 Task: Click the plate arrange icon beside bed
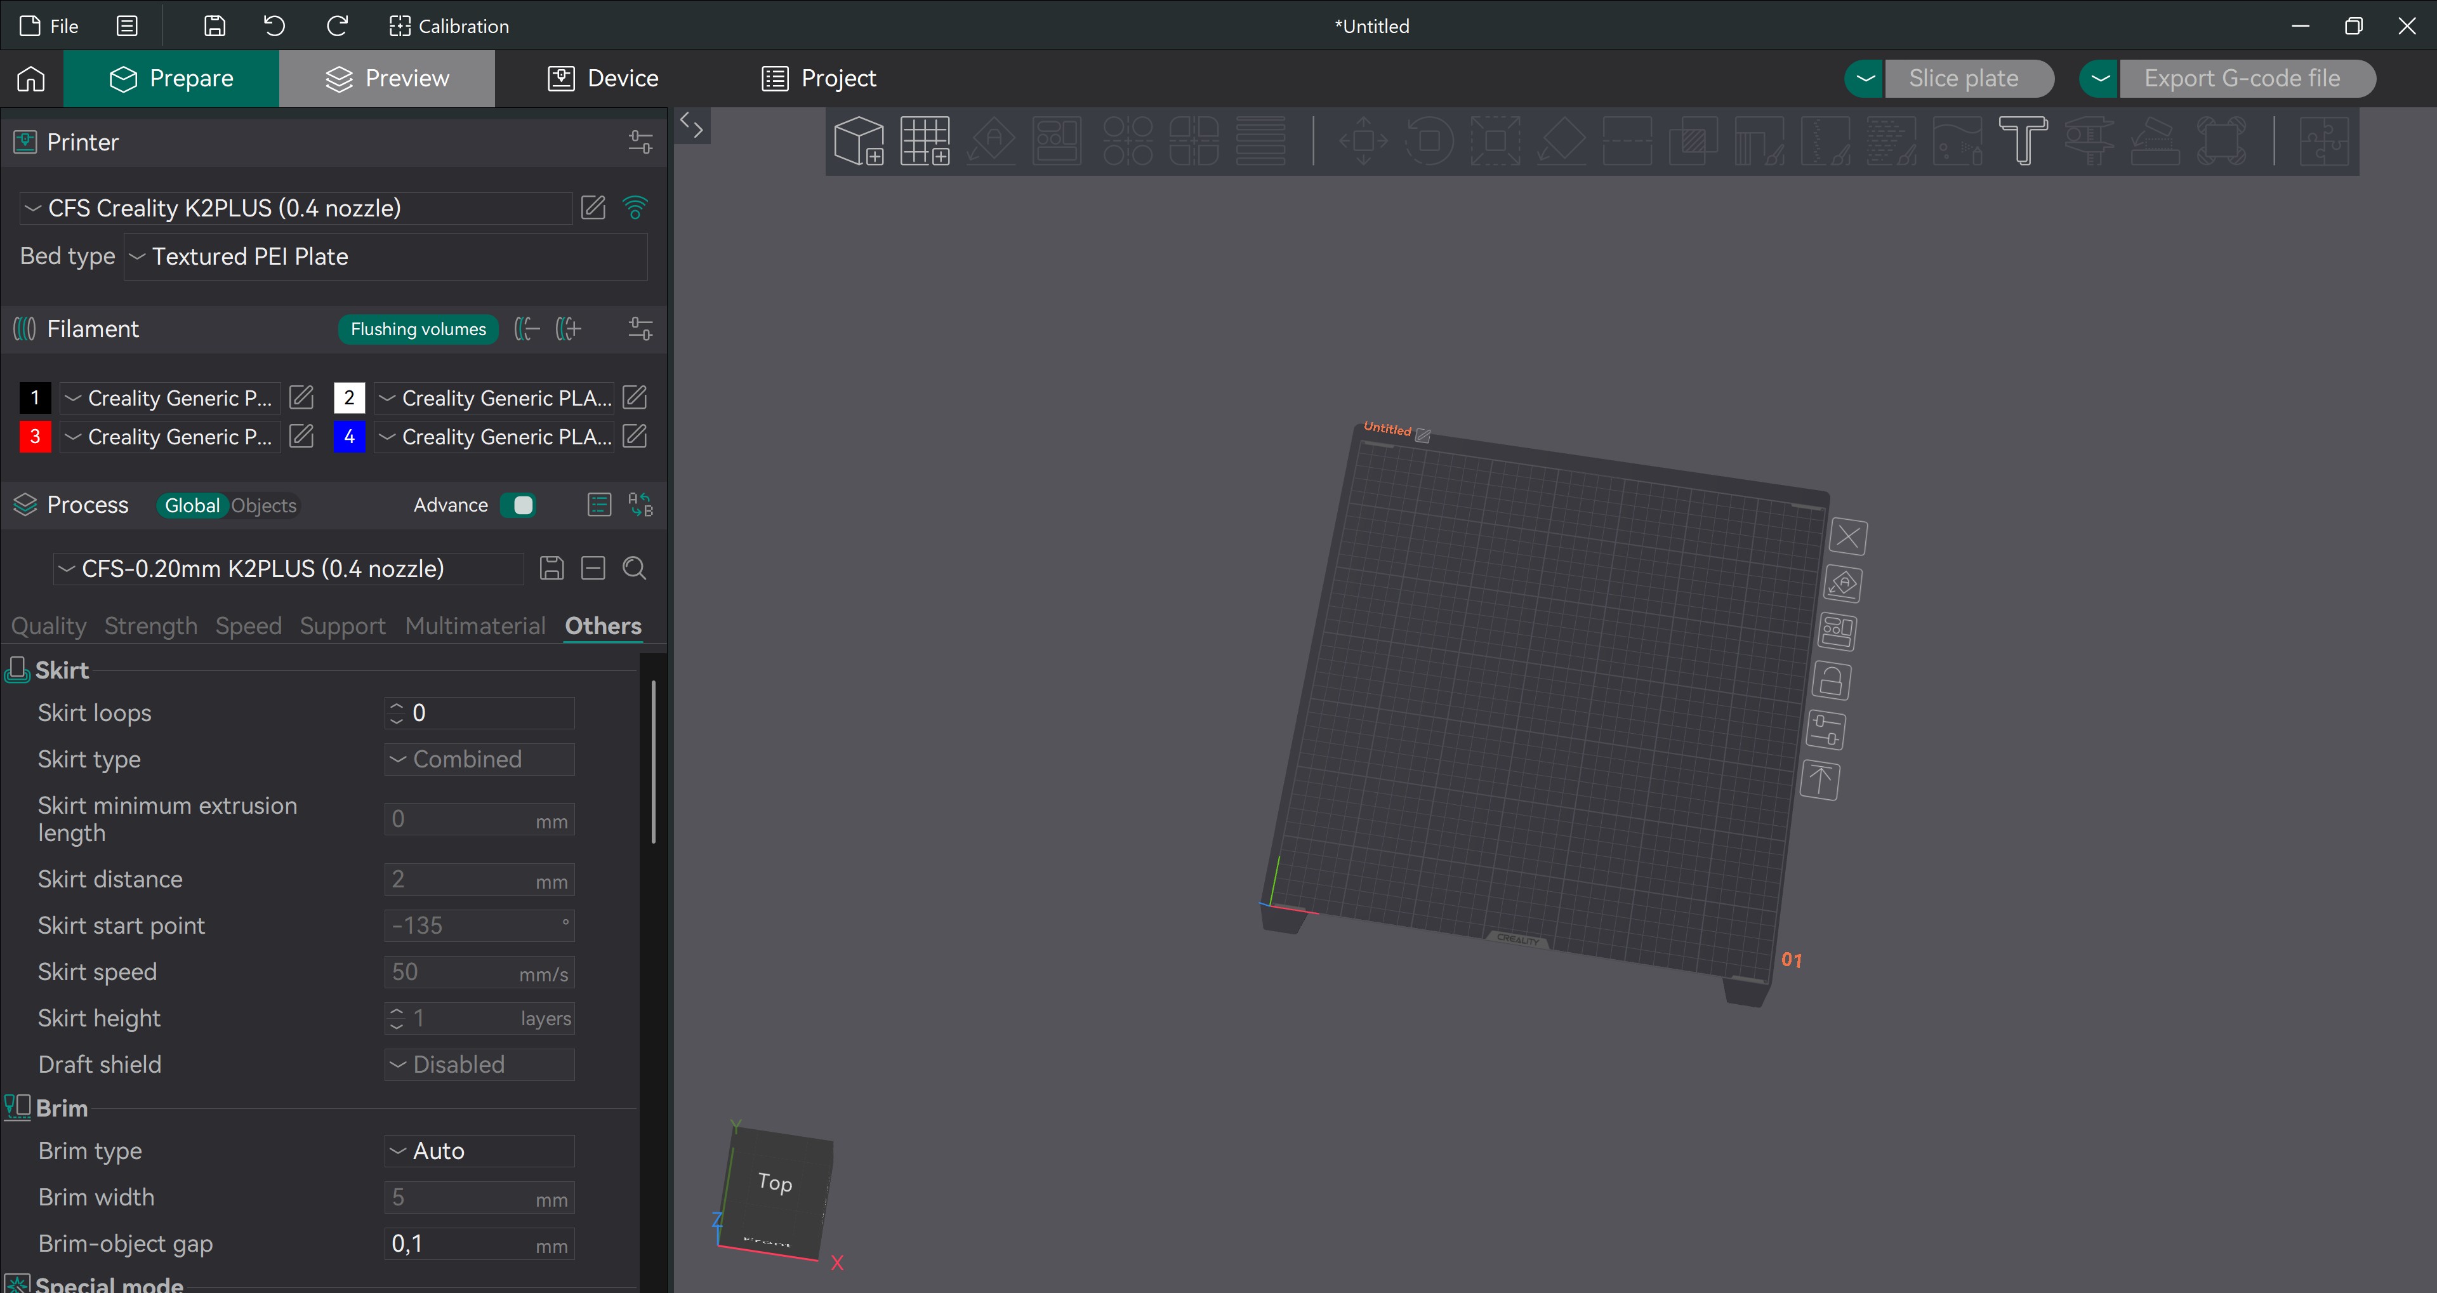pyautogui.click(x=1837, y=632)
